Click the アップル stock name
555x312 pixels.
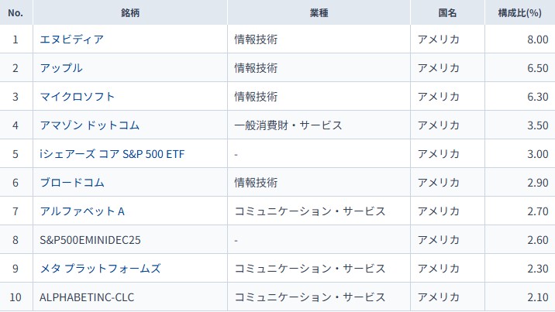click(61, 68)
